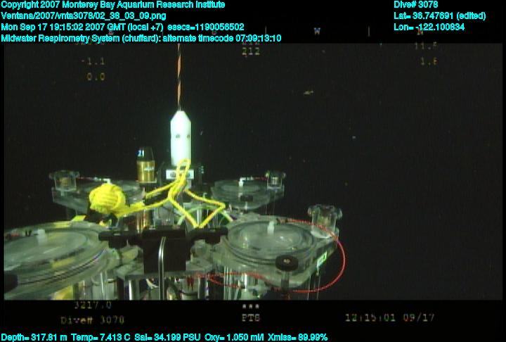
Task: Click the Lat= 36.747691 (edited) reading
Action: tap(439, 16)
